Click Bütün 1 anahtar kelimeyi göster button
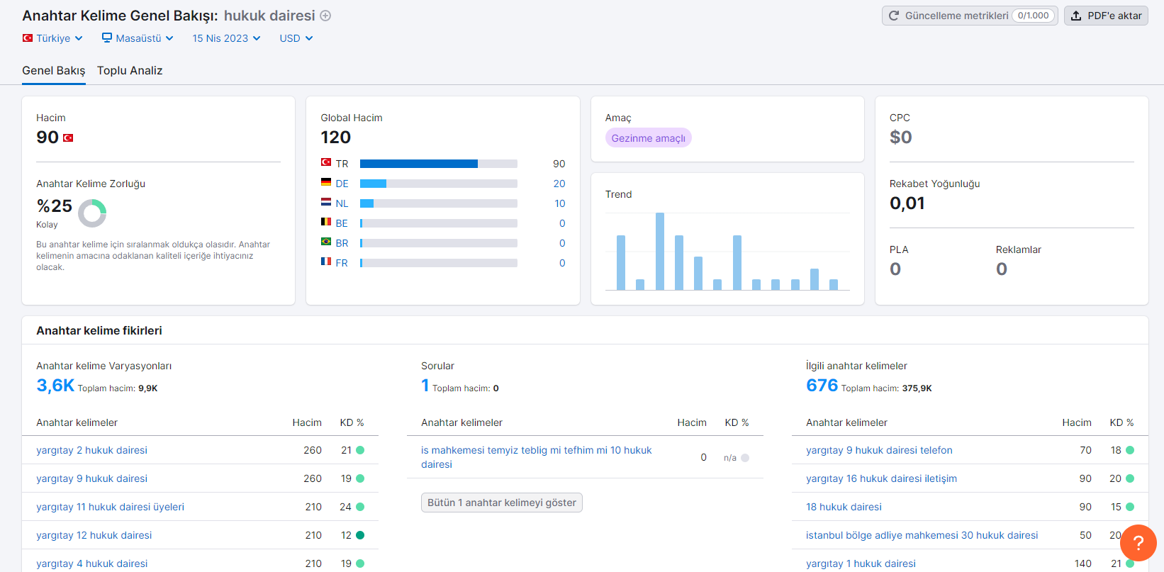Image resolution: width=1164 pixels, height=572 pixels. 502,503
